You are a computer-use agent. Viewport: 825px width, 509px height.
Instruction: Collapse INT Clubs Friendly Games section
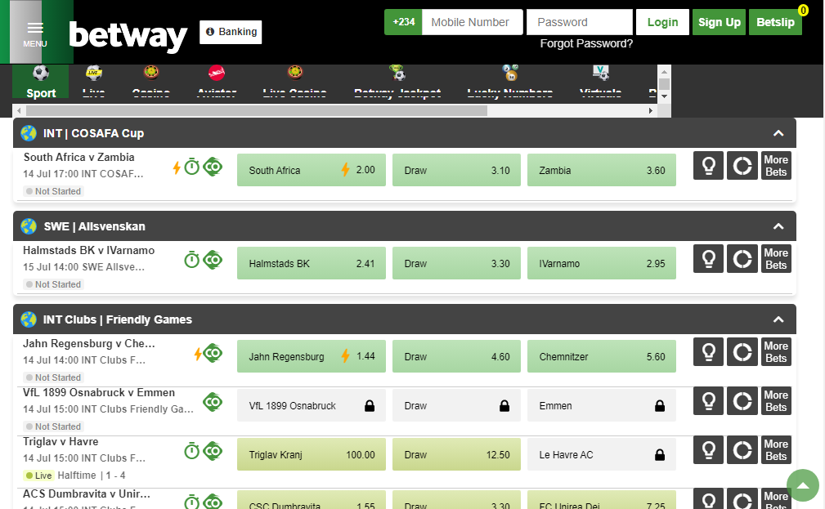(x=778, y=319)
